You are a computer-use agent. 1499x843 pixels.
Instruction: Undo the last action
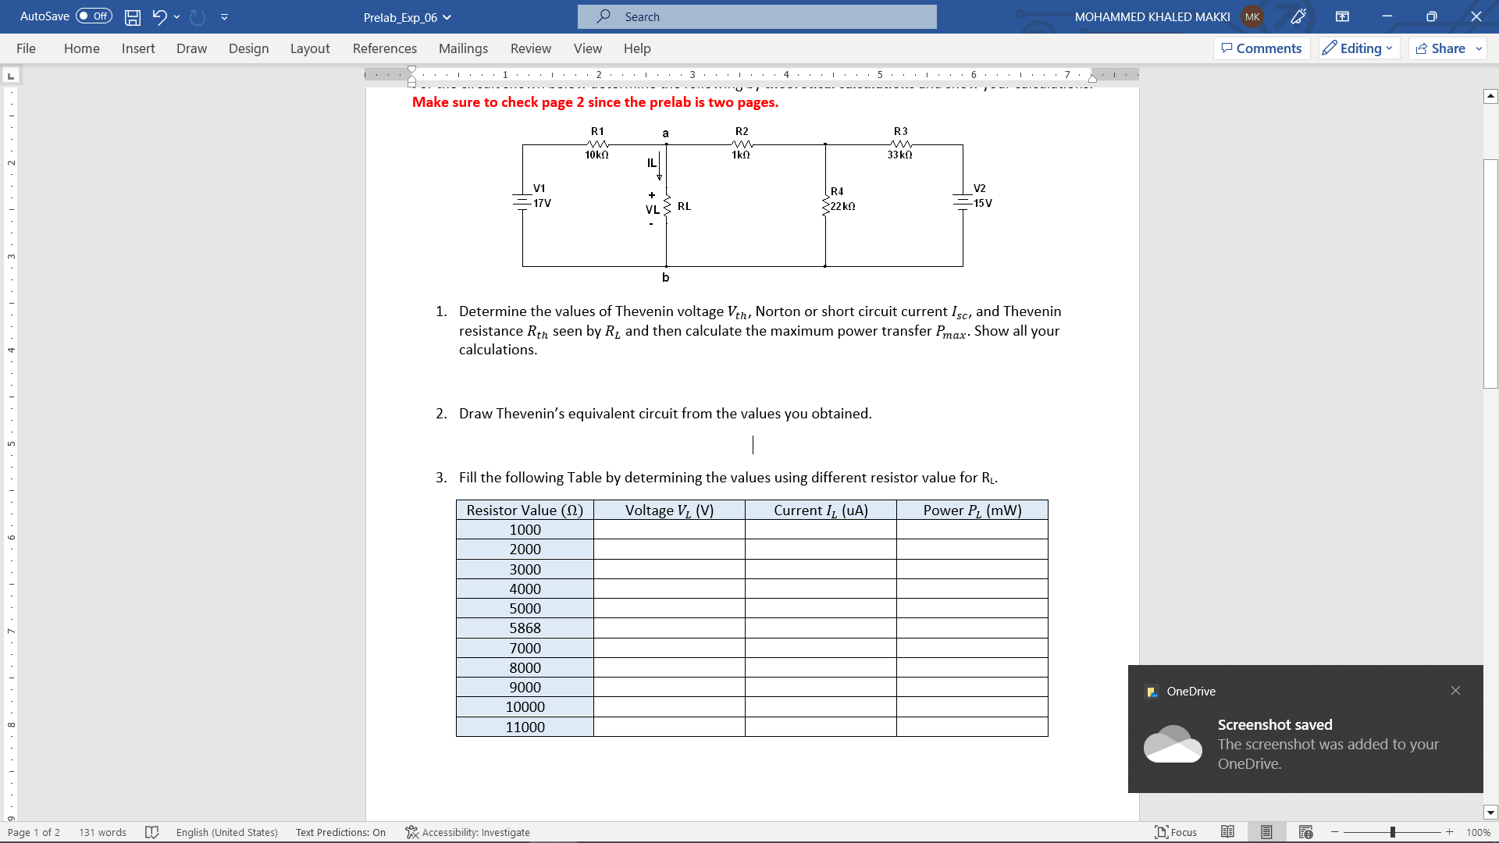[158, 16]
